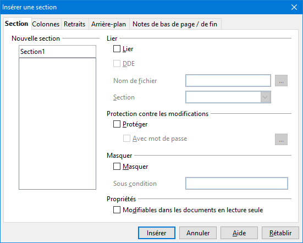
Task: Reset settings with the Rétablir button
Action: point(280,233)
